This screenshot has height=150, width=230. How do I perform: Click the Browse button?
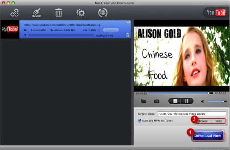(203, 121)
